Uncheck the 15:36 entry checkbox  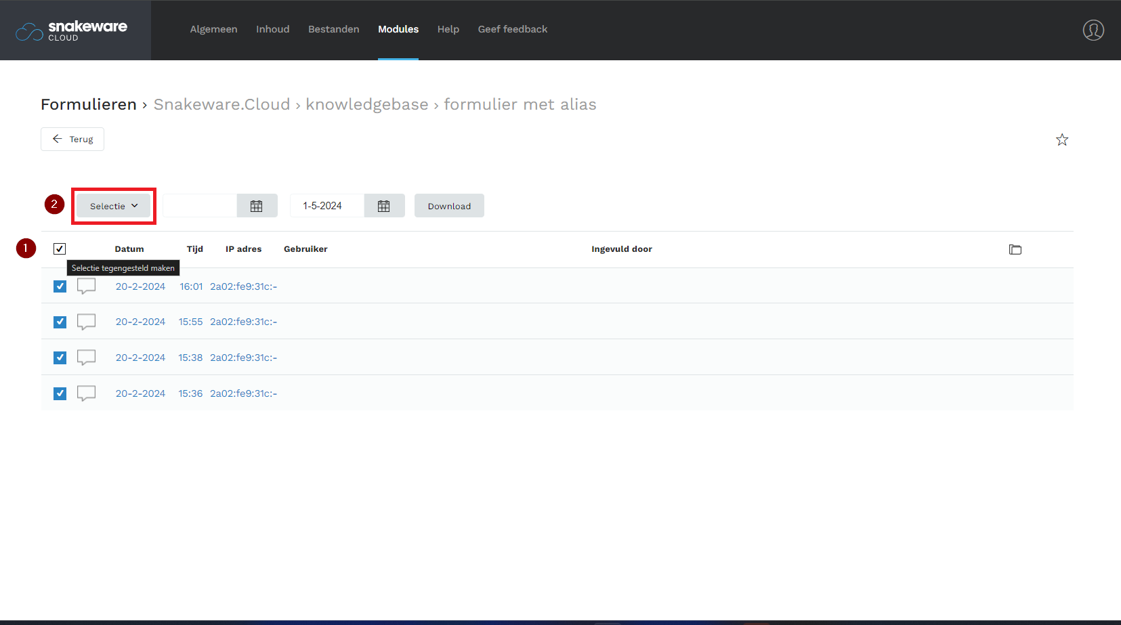[x=60, y=393]
